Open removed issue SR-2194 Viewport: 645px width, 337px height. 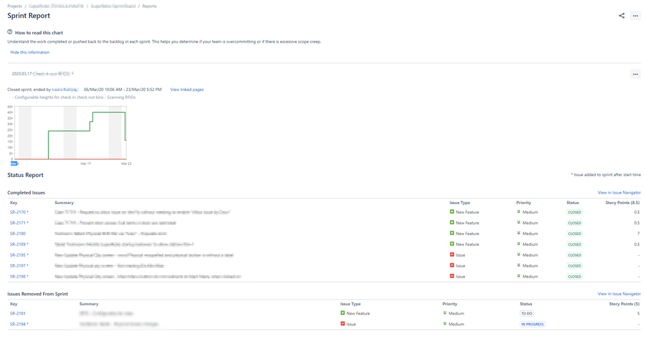coord(17,324)
